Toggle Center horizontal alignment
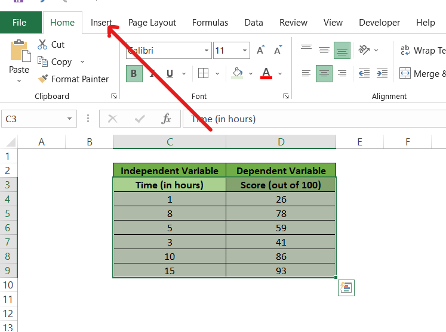Viewport: 446px width, 332px height. pyautogui.click(x=324, y=74)
